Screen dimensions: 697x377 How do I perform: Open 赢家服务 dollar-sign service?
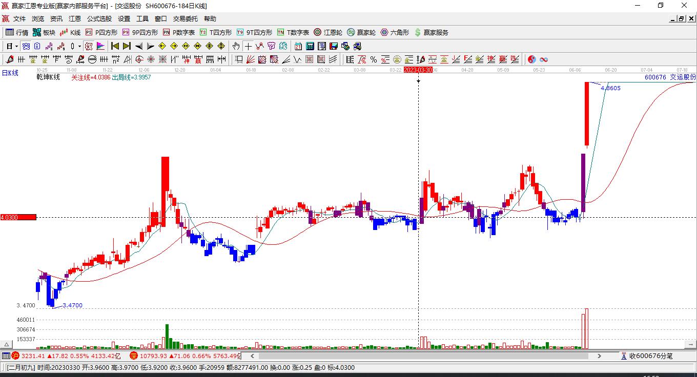(431, 32)
